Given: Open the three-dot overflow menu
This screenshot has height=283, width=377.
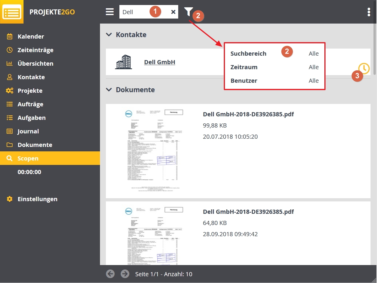Looking at the screenshot, I should [x=369, y=12].
